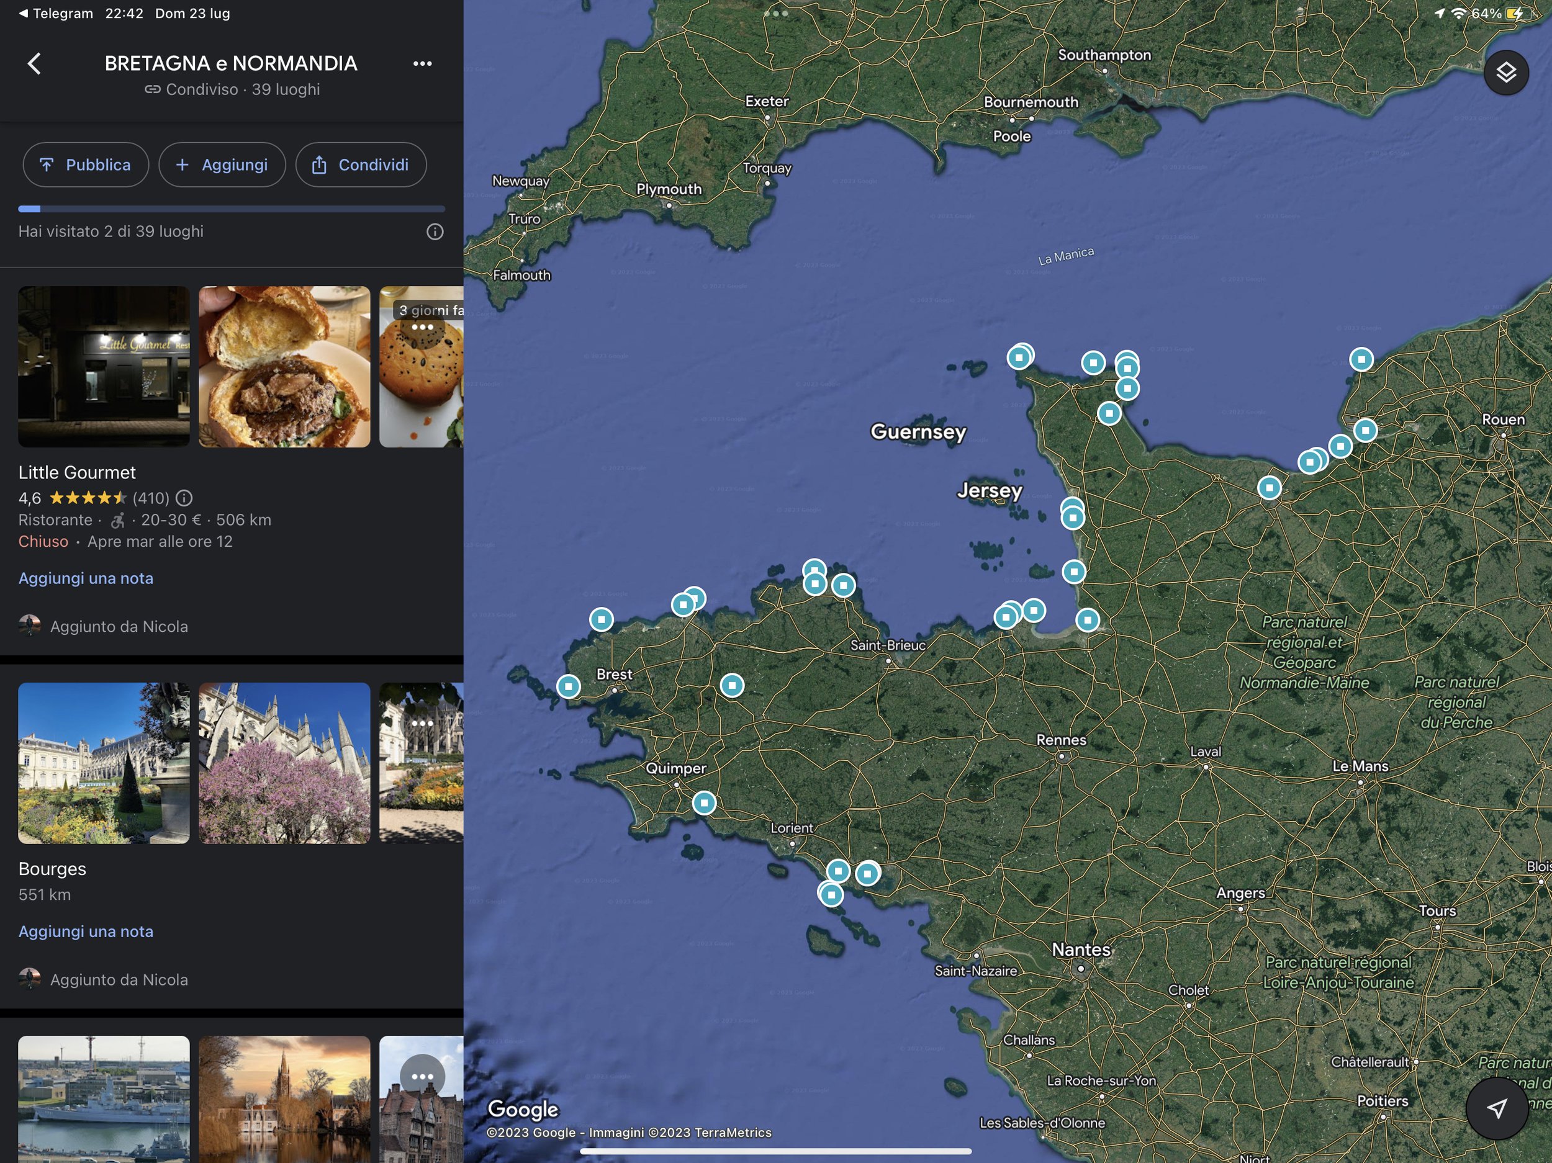The width and height of the screenshot is (1552, 1163).
Task: Add a note to Bourges
Action: pyautogui.click(x=86, y=932)
